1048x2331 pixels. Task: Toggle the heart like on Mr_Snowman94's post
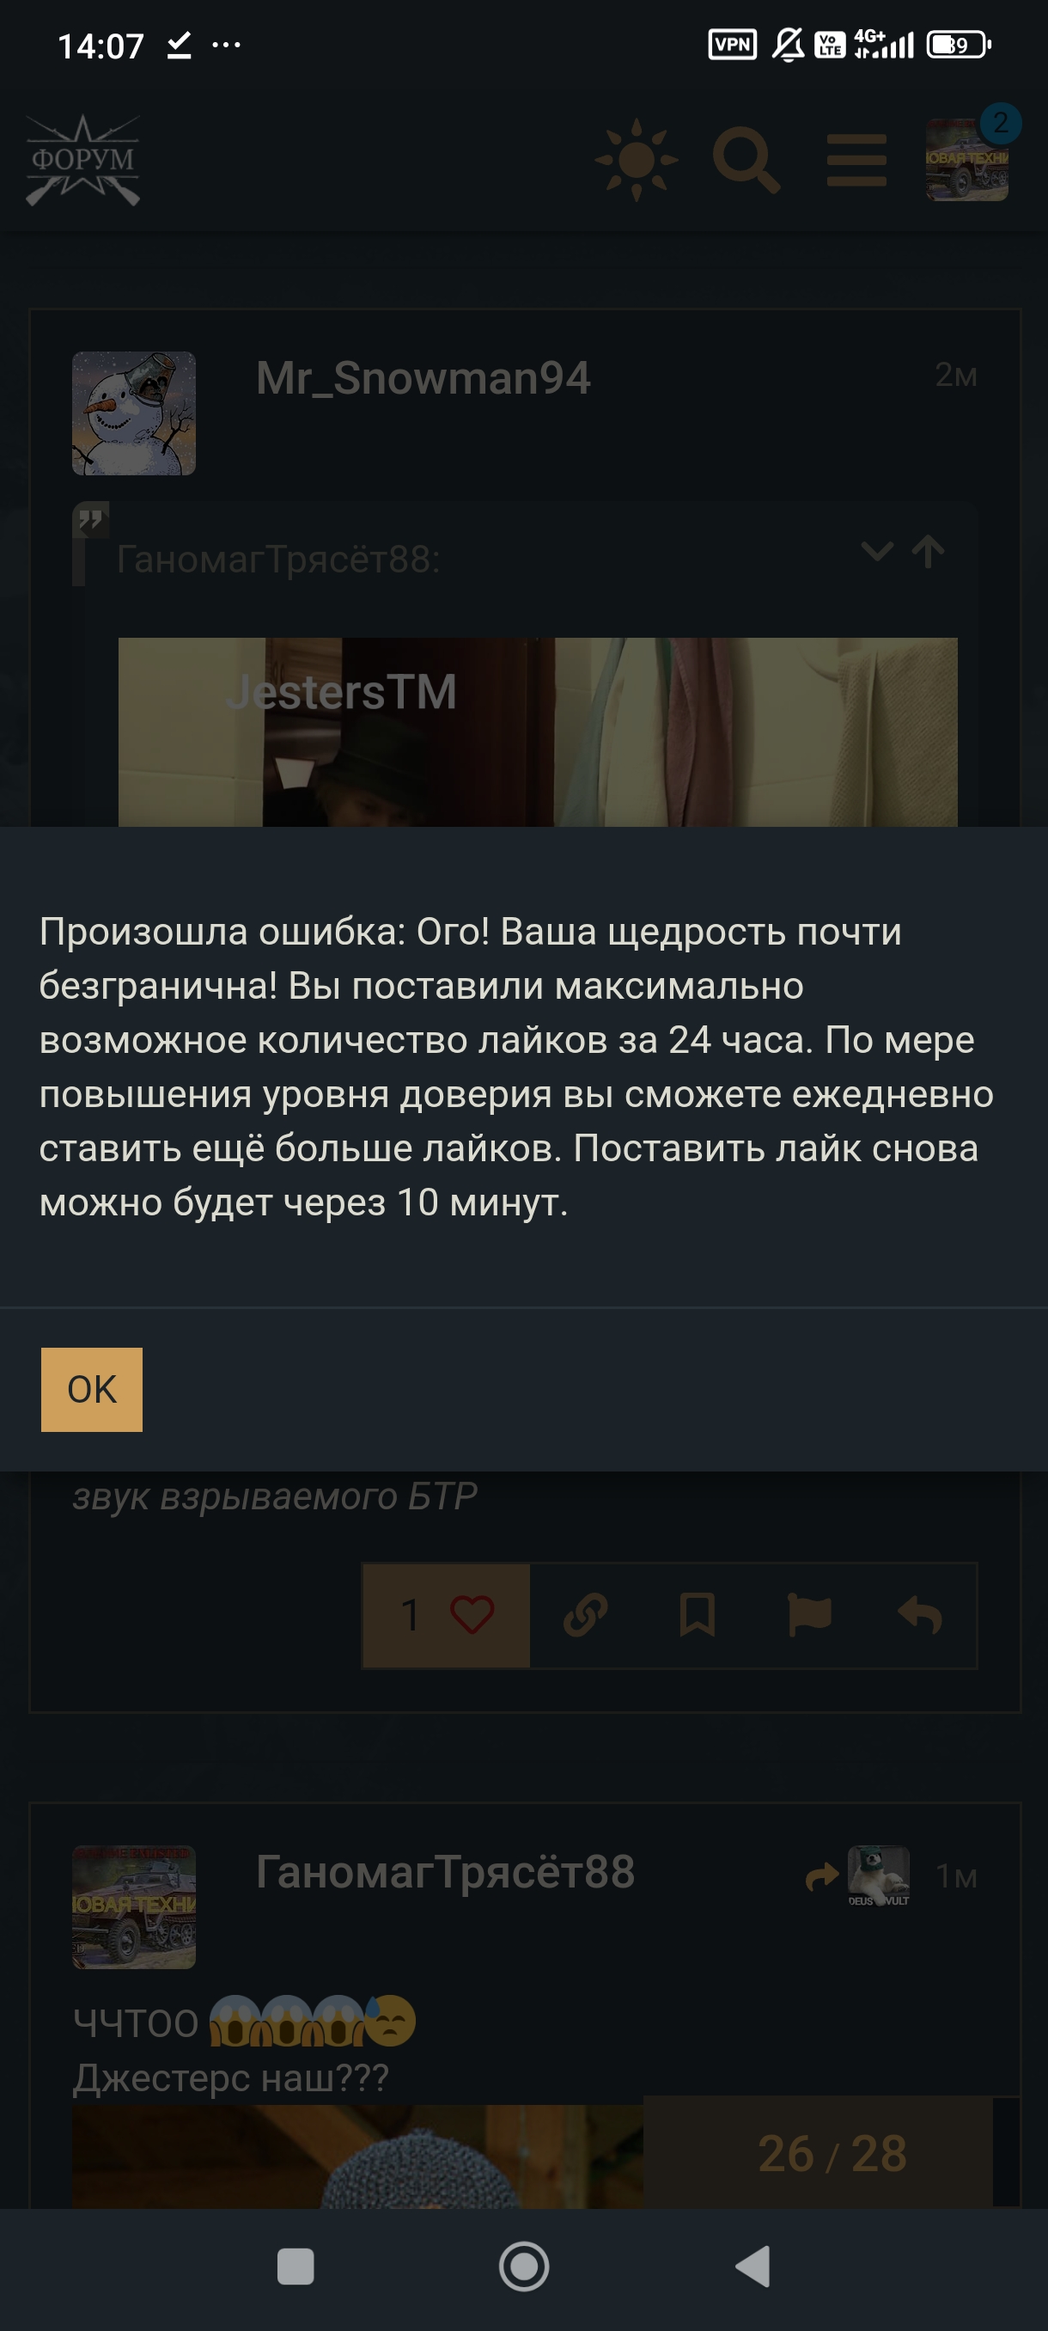click(447, 1615)
